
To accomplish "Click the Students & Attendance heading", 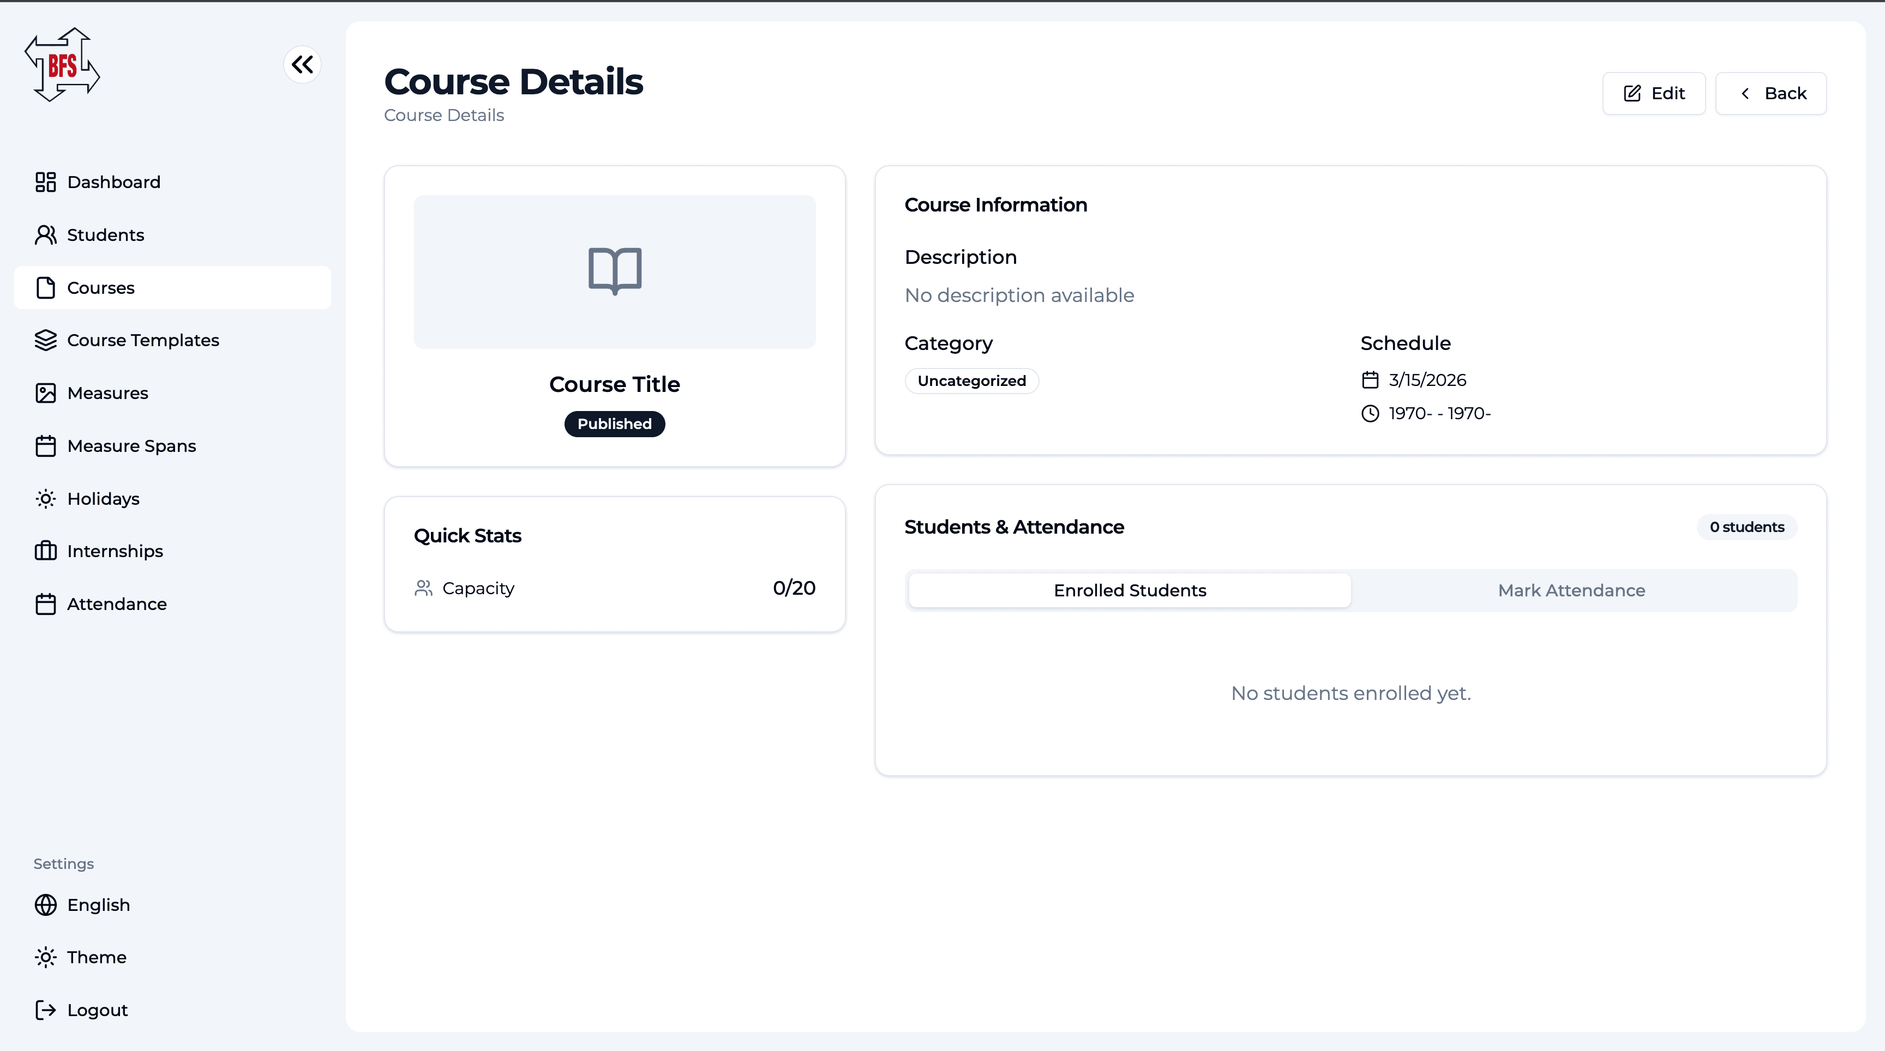I will pos(1014,527).
